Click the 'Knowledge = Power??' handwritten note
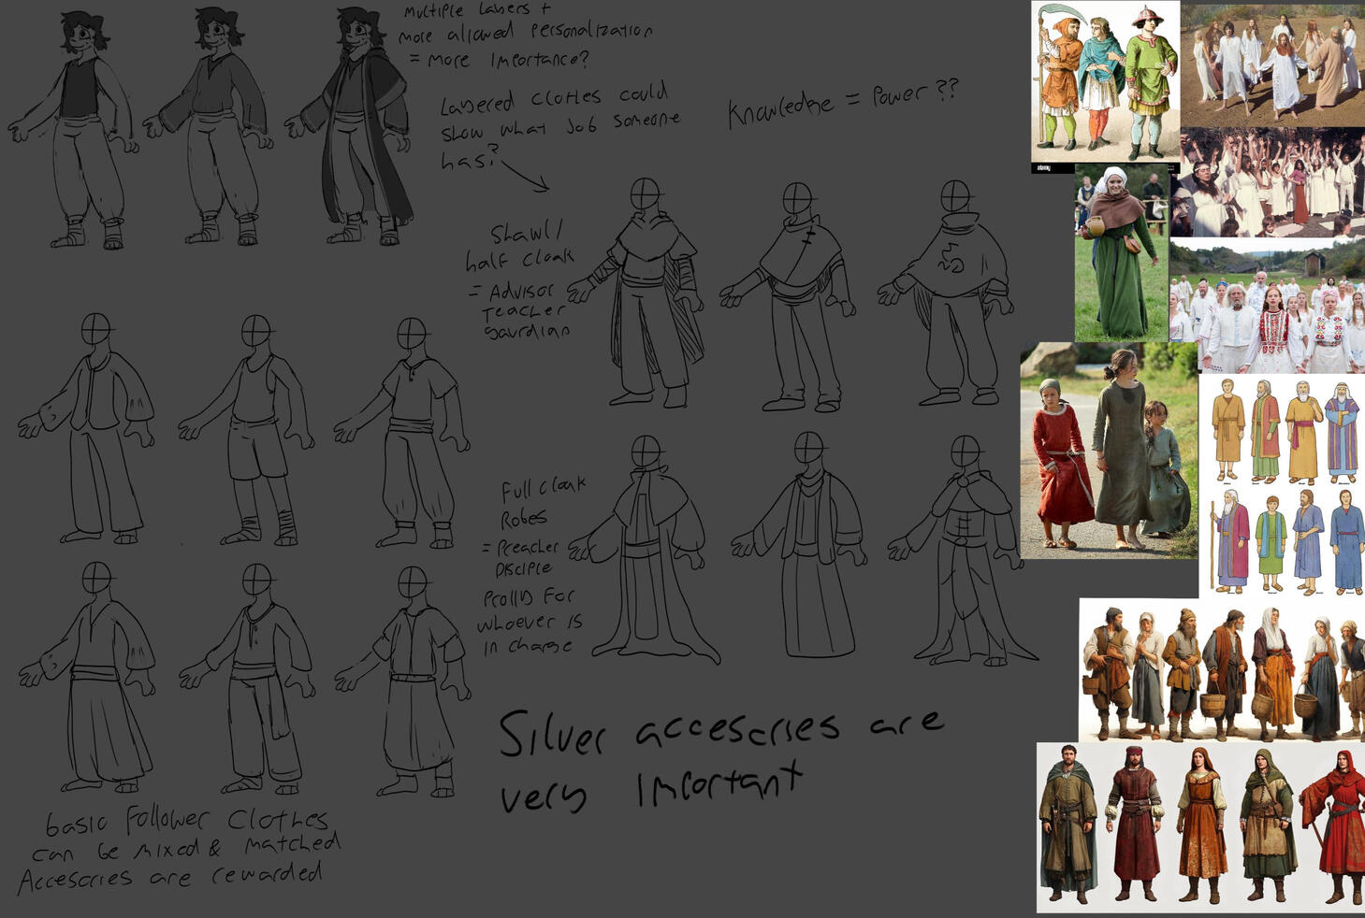This screenshot has width=1365, height=918. click(843, 103)
